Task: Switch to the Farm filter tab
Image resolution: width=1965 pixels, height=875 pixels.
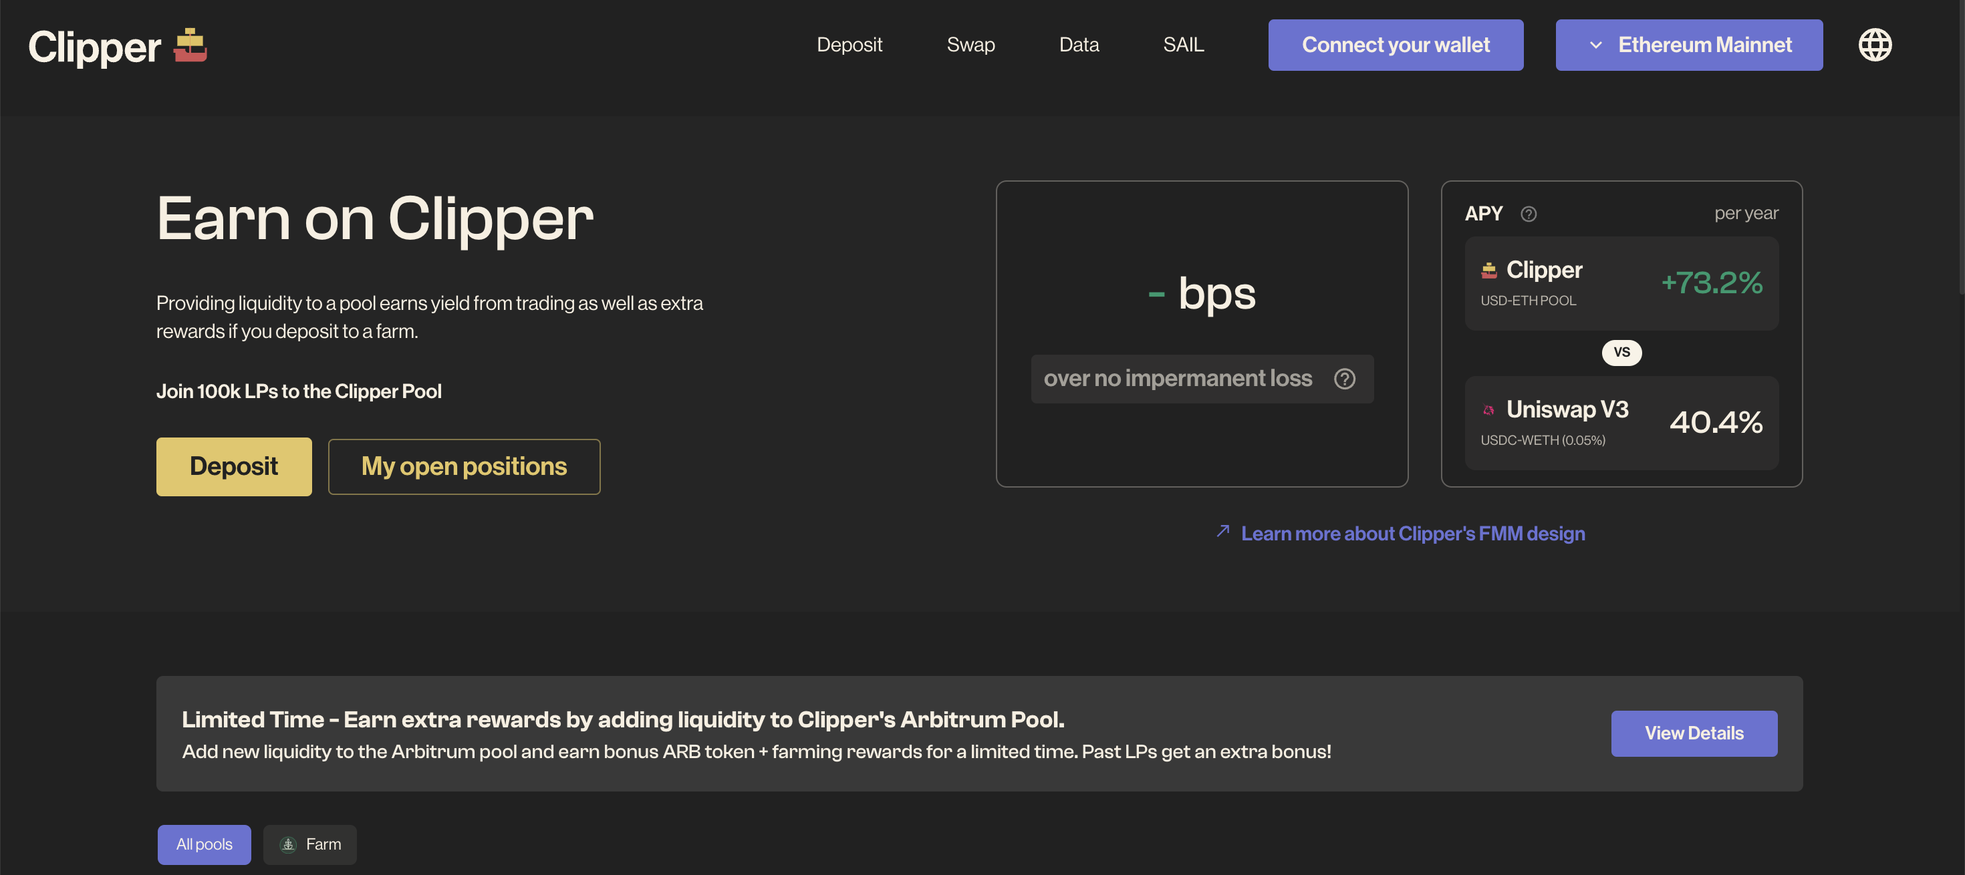Action: point(309,844)
